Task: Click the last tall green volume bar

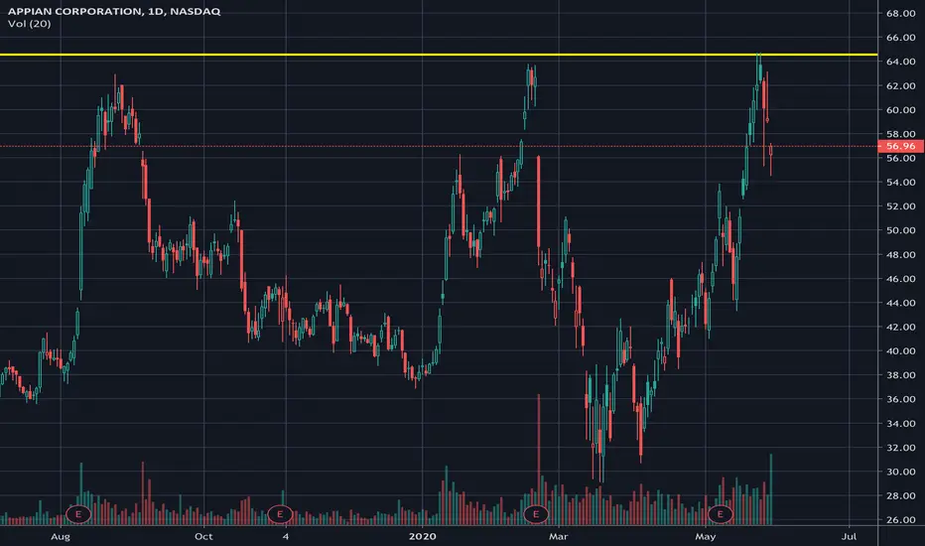Action: (770, 489)
